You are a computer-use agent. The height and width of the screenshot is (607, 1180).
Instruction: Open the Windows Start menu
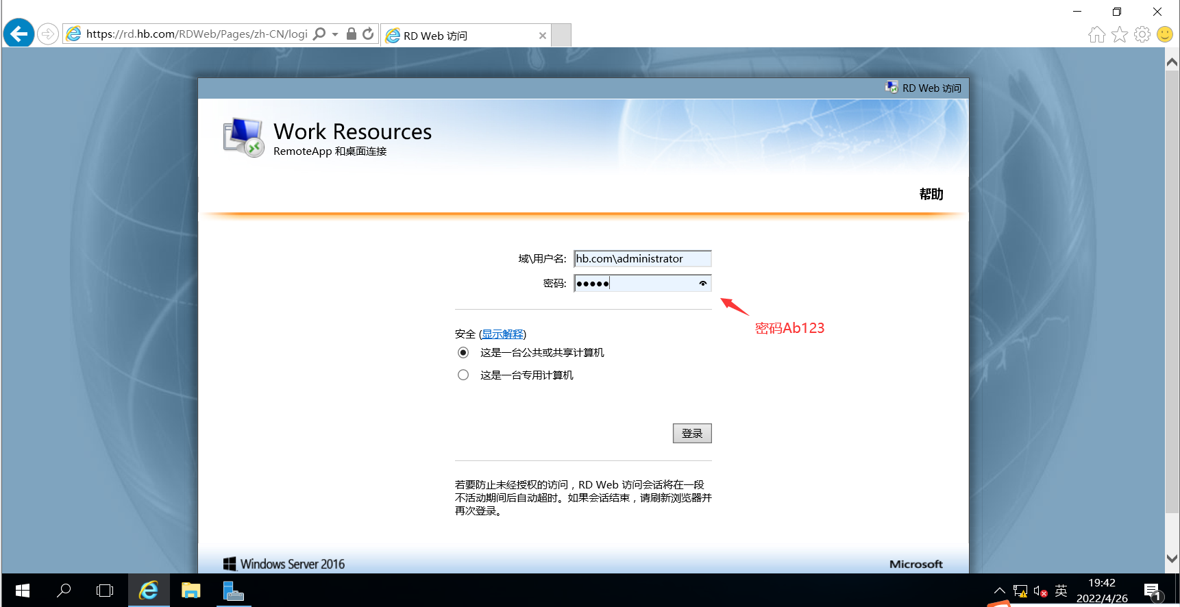22,590
